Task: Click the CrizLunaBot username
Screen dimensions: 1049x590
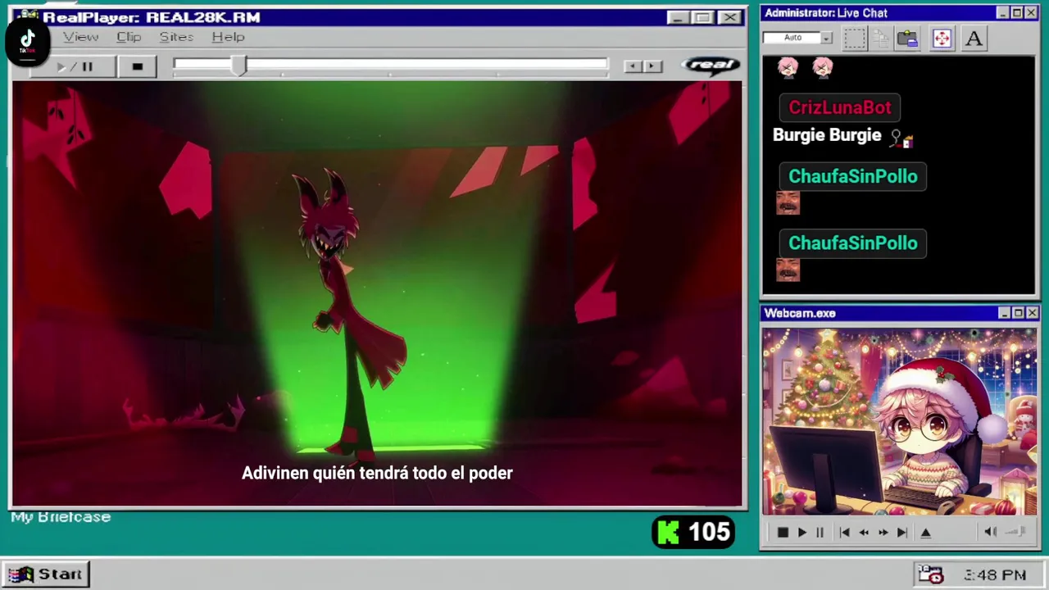Action: [839, 107]
